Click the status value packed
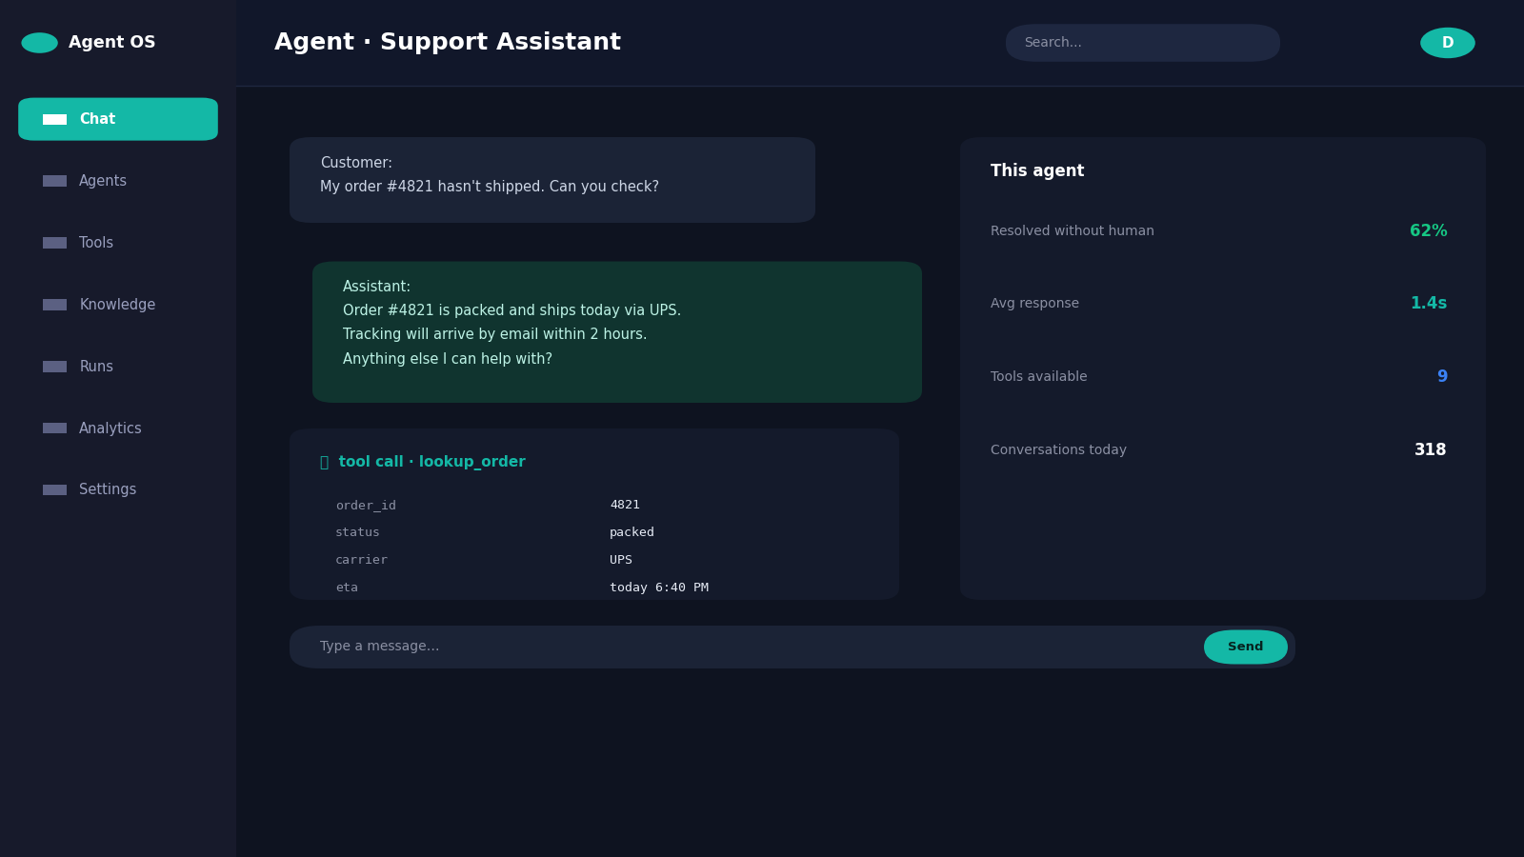Viewport: 1524px width, 857px height. pyautogui.click(x=632, y=532)
